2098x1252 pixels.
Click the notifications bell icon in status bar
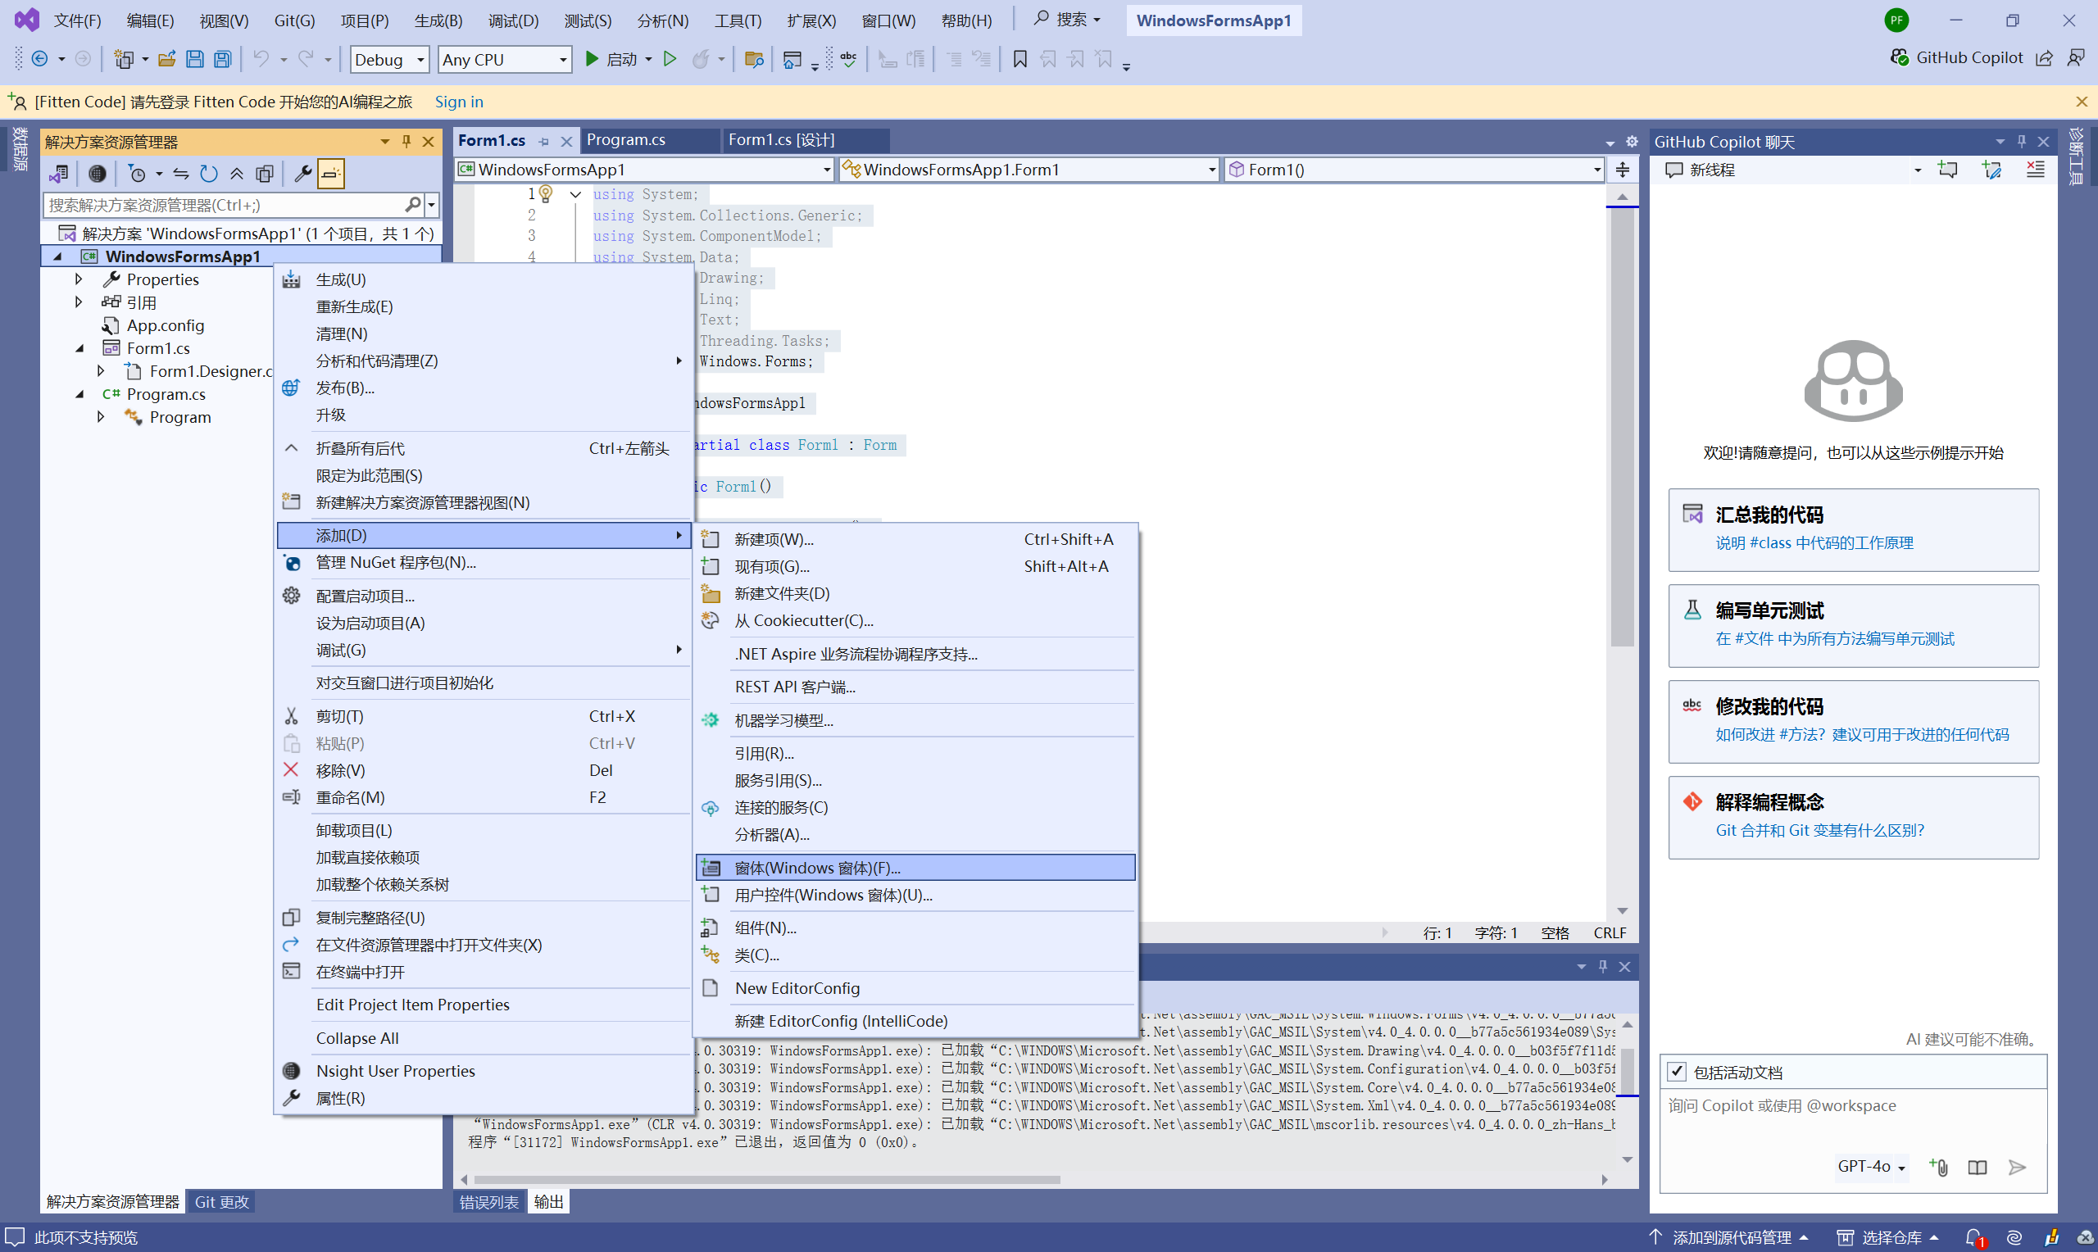1974,1237
